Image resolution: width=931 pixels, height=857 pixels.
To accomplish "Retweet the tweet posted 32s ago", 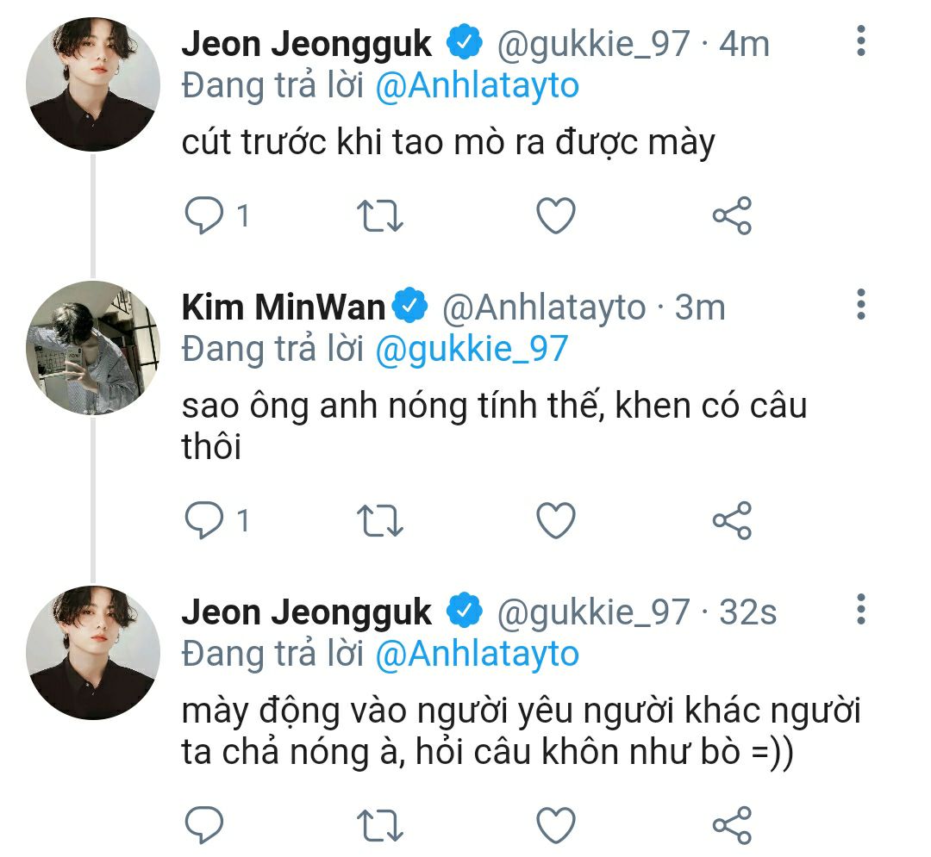I will 379,825.
